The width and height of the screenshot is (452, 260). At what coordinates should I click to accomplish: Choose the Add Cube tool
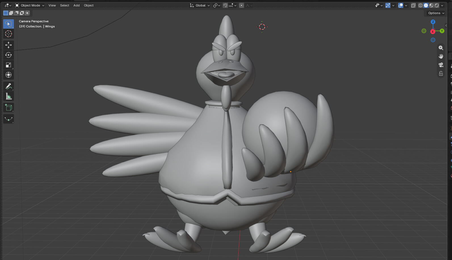tap(9, 108)
